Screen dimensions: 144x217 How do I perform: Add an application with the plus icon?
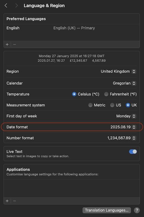[7, 201]
